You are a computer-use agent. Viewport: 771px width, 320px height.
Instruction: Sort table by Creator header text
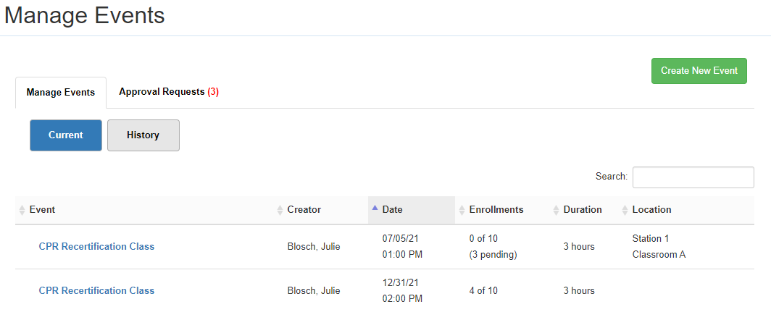[x=304, y=210]
